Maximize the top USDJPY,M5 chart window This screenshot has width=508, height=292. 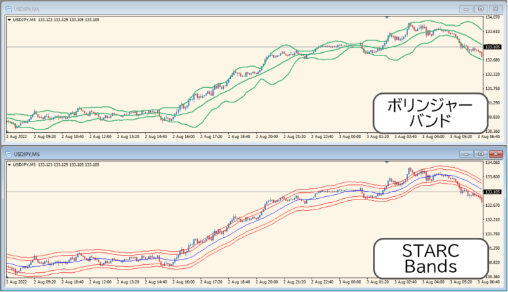(x=481, y=9)
